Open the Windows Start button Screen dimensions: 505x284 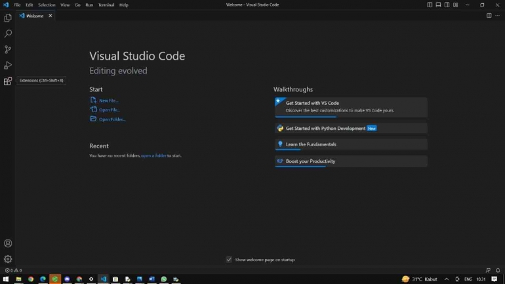(6, 279)
